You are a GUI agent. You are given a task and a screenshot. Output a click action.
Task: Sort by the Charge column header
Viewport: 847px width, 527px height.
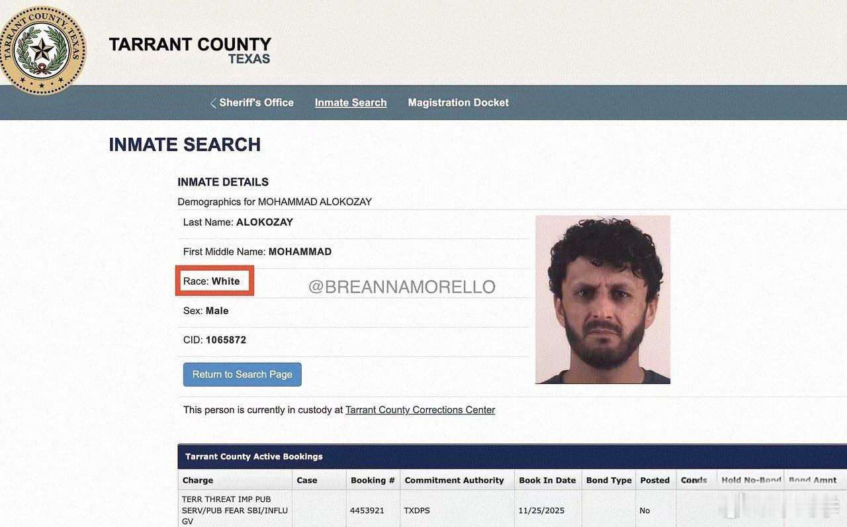click(198, 480)
